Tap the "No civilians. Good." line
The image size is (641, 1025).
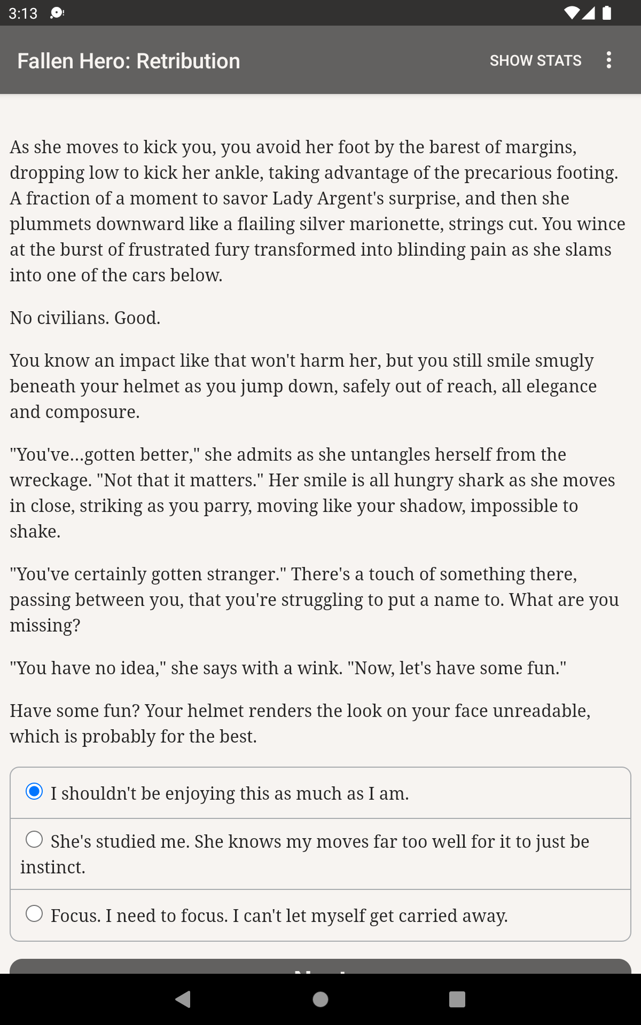pos(85,318)
